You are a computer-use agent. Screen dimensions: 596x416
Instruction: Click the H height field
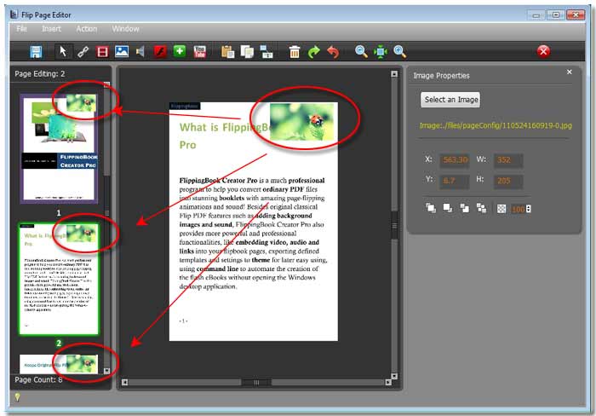(x=508, y=181)
